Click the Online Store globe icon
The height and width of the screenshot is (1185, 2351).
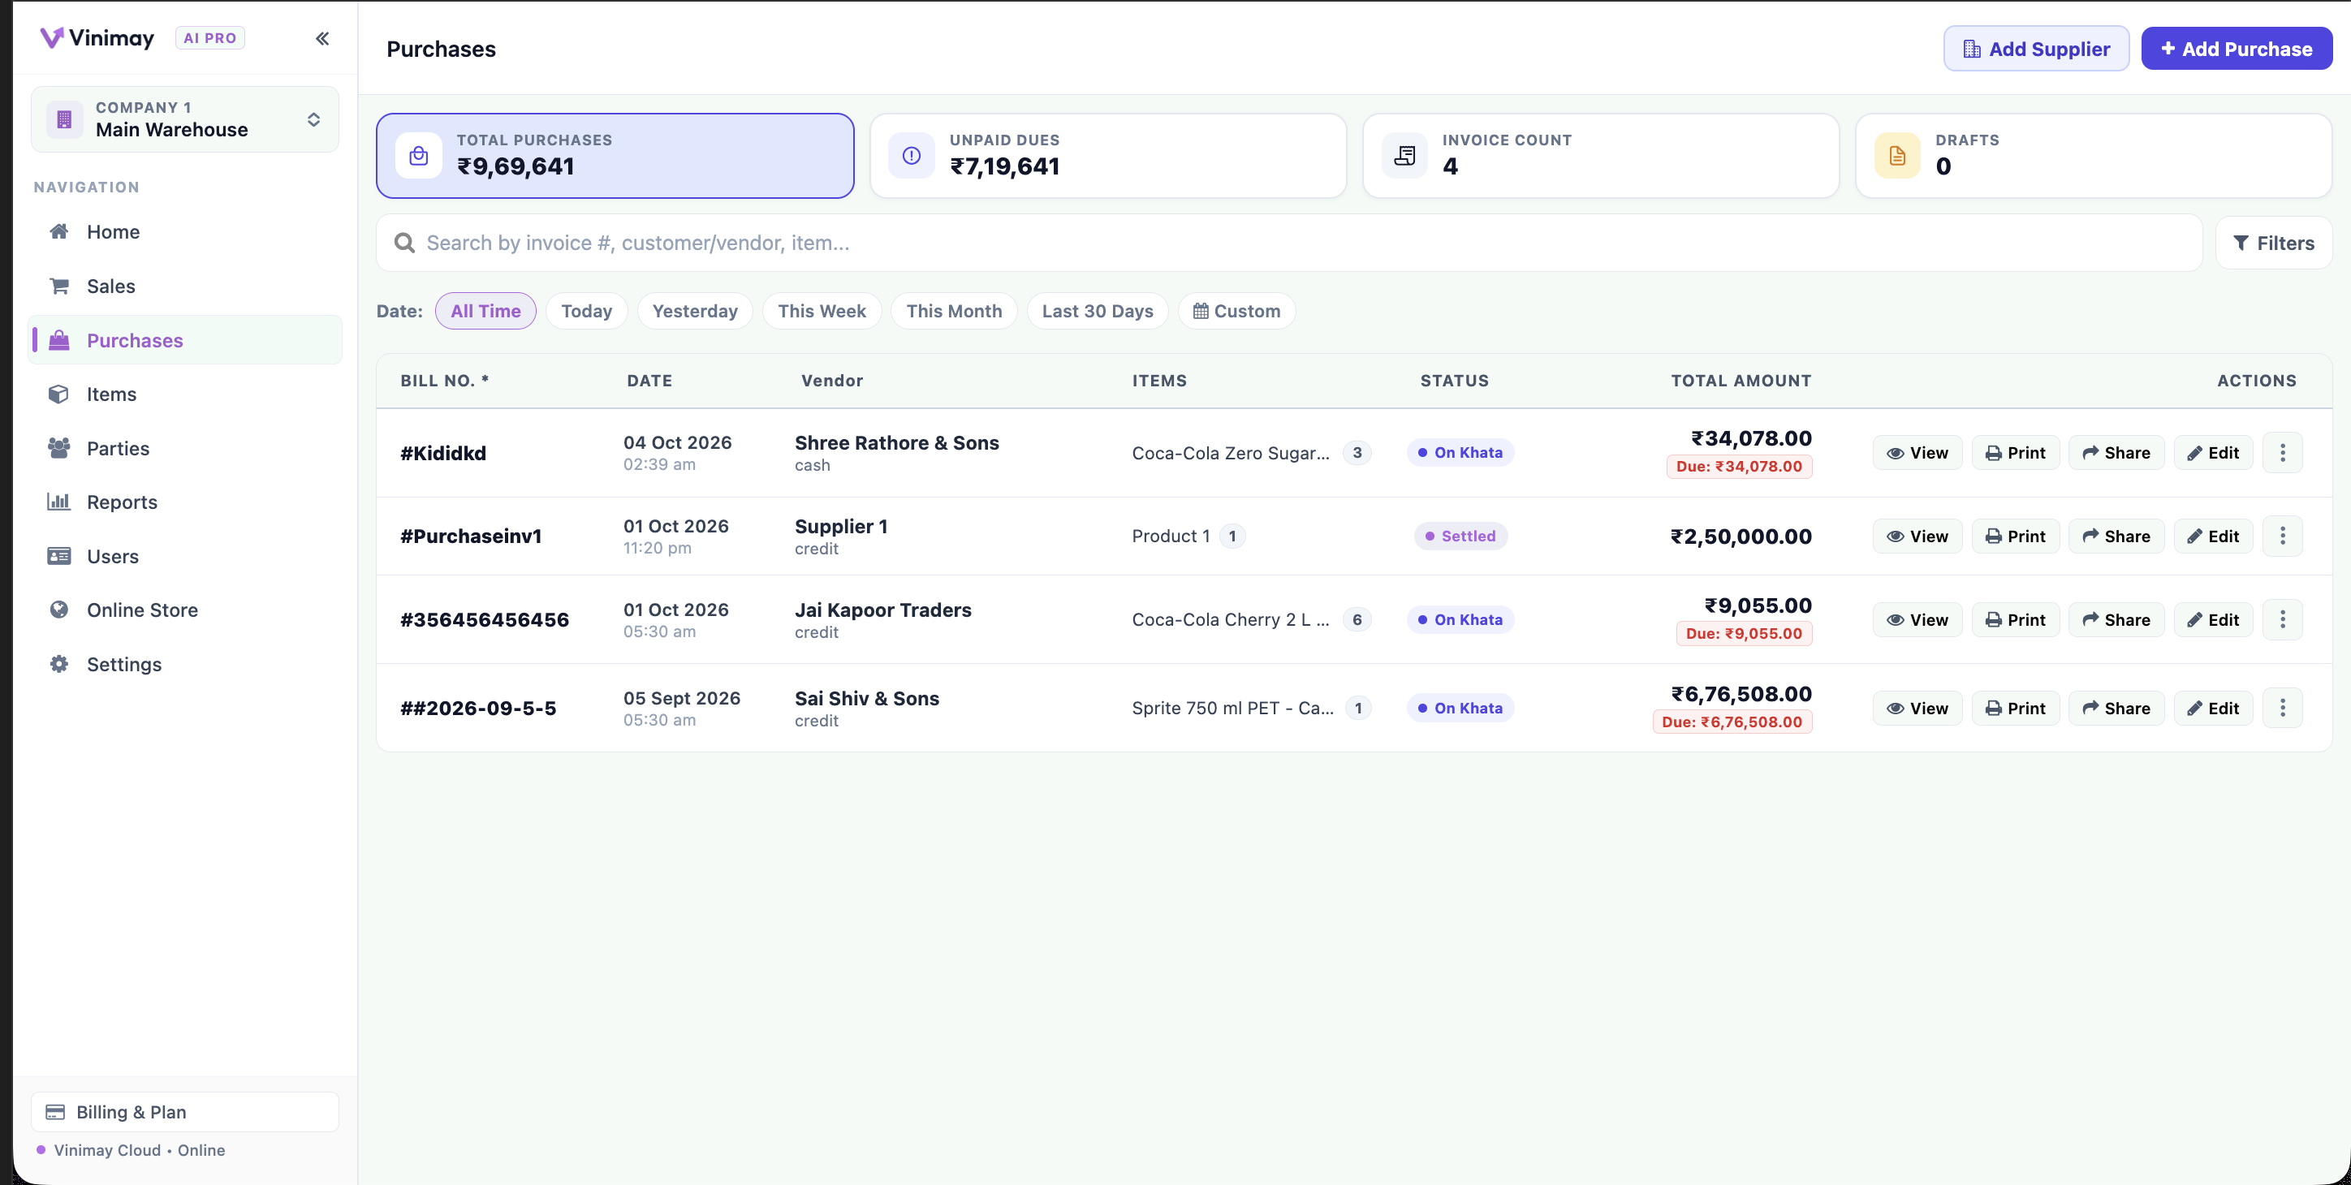click(x=59, y=610)
